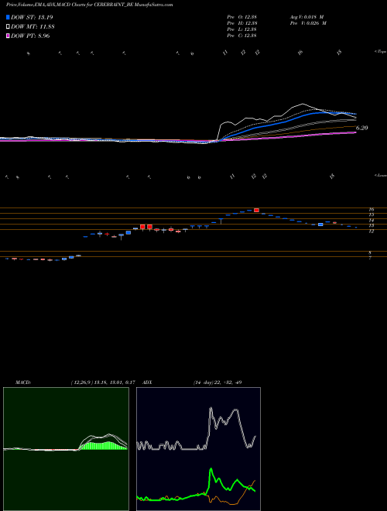Click the price level 13 axis label

point(372,226)
